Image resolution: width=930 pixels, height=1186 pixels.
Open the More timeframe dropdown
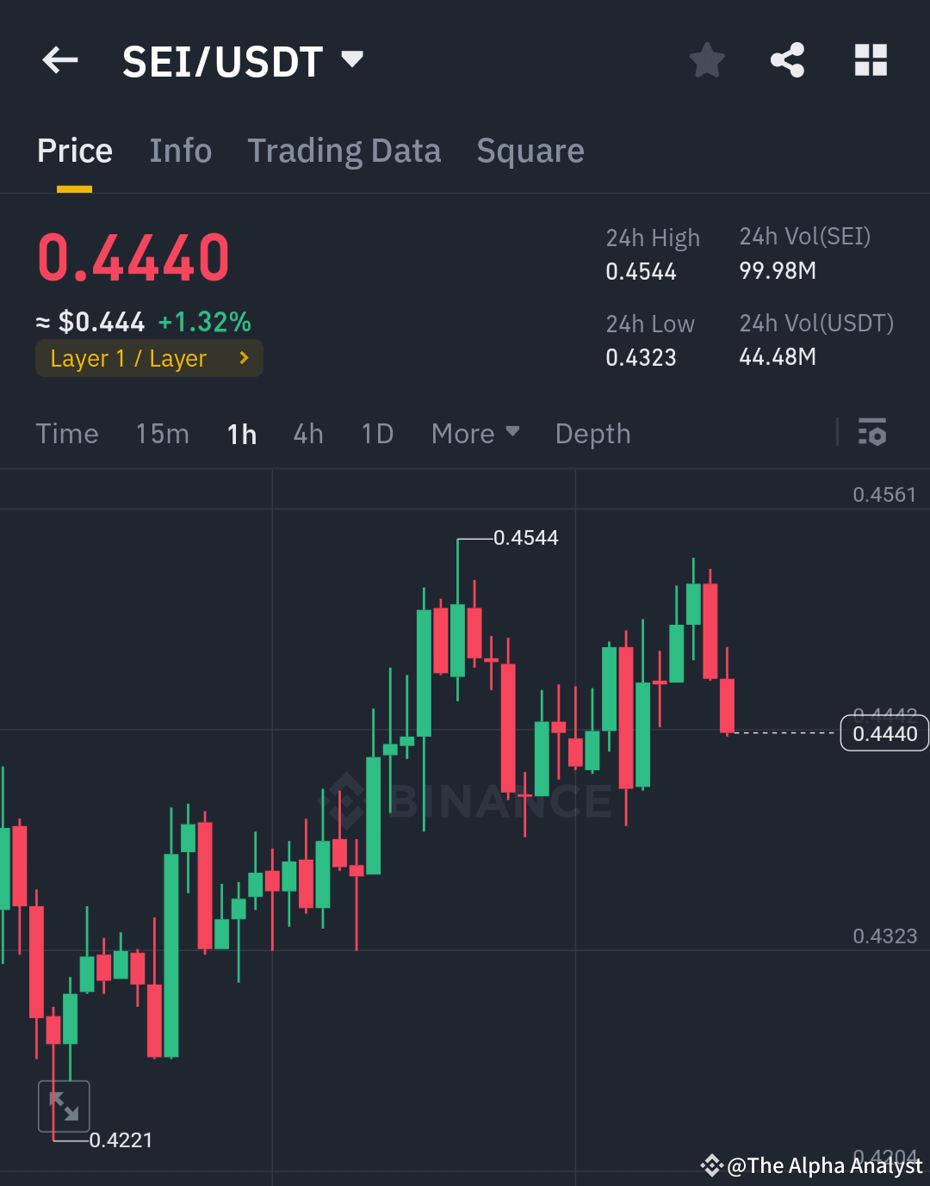click(x=474, y=433)
